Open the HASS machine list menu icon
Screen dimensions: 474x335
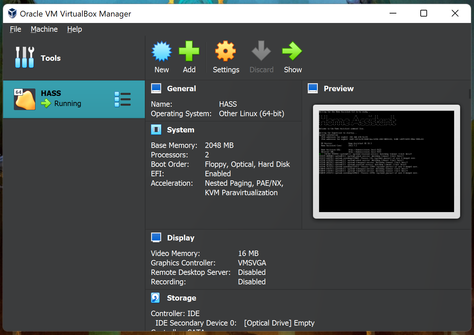(x=123, y=99)
